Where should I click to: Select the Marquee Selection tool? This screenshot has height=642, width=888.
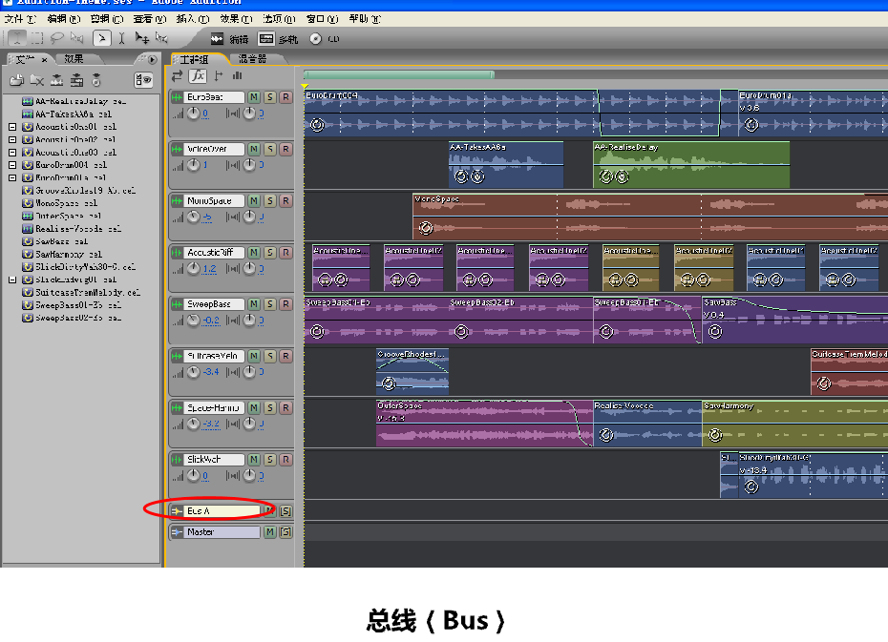coord(37,38)
